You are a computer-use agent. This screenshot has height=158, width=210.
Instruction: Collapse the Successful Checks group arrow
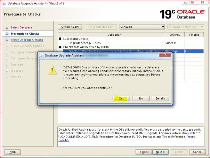(60, 39)
